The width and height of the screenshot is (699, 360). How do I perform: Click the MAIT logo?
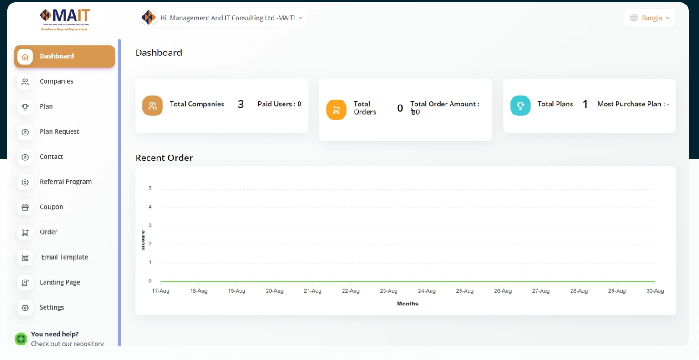[x=65, y=20]
